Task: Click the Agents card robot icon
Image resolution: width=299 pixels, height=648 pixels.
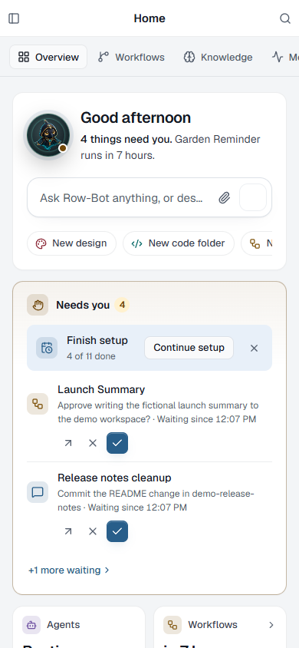Action: click(31, 625)
